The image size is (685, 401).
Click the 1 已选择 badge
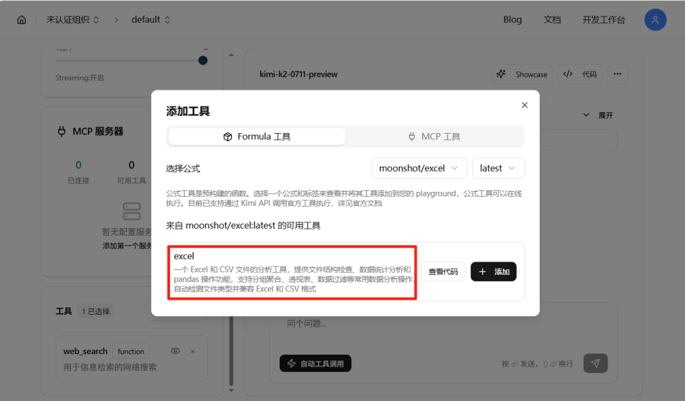point(96,312)
